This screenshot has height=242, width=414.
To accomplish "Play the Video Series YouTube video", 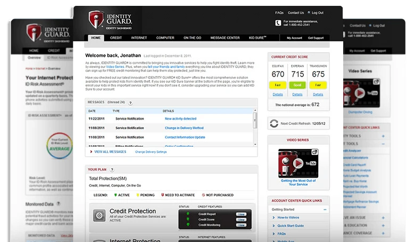I will pyautogui.click(x=298, y=163).
